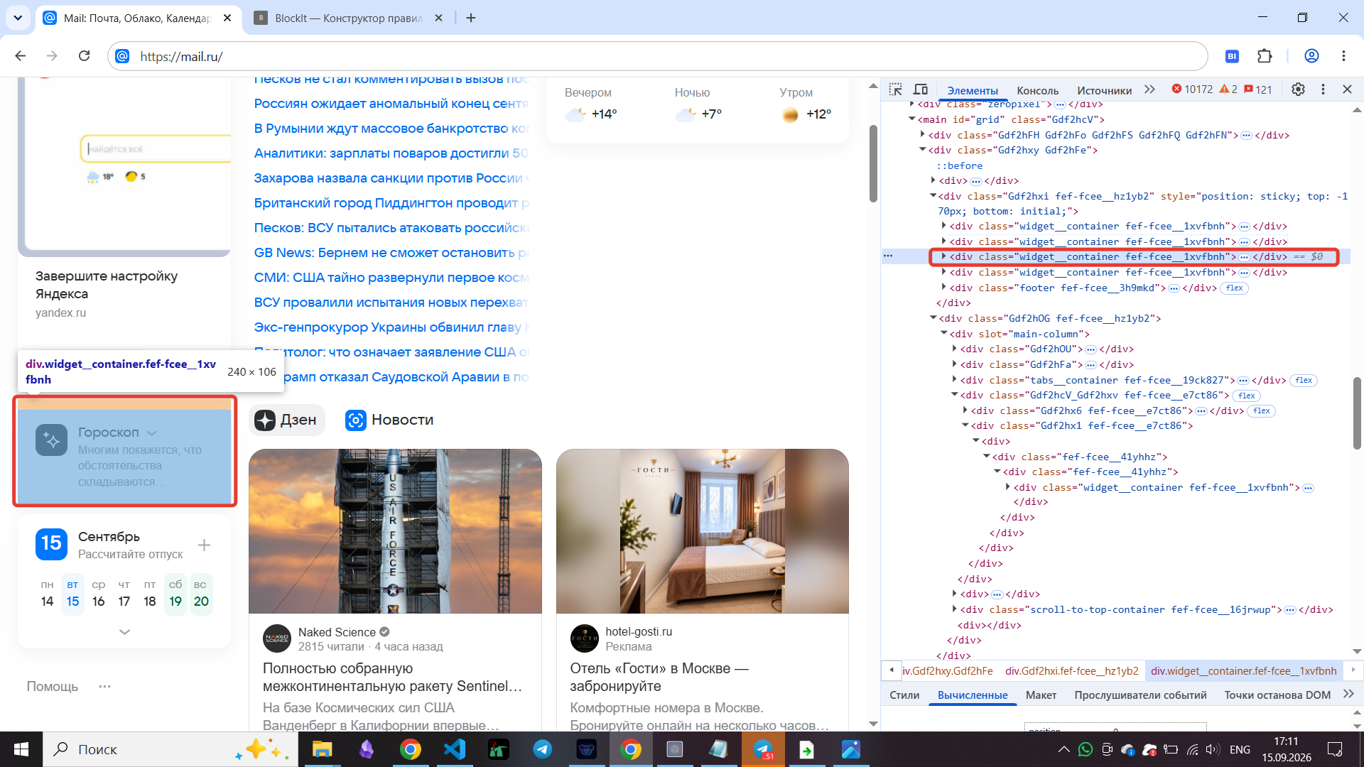1364x767 pixels.
Task: Collapse div slot="main-column" node
Action: click(x=944, y=334)
